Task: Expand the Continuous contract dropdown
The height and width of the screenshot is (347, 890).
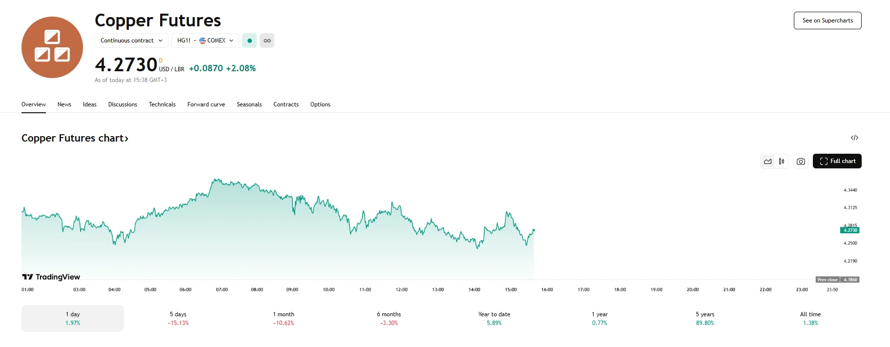Action: 131,41
